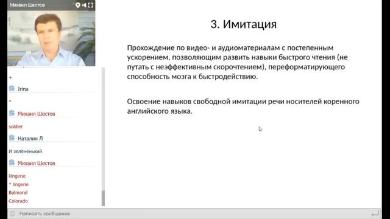Click the presenter webcam video
The image size is (390, 219).
coord(51,38)
